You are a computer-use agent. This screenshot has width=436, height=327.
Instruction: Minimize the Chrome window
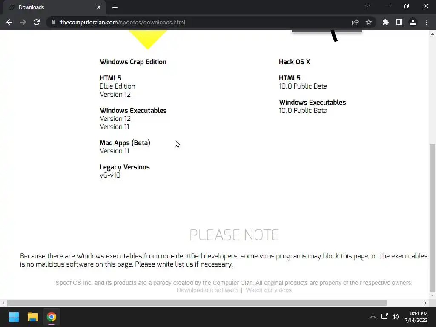coord(387,6)
